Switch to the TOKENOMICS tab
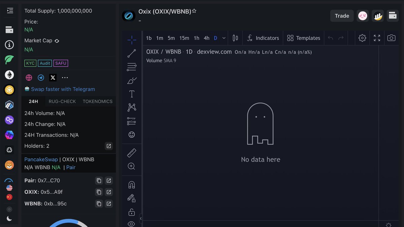The height and width of the screenshot is (227, 404). (x=98, y=101)
